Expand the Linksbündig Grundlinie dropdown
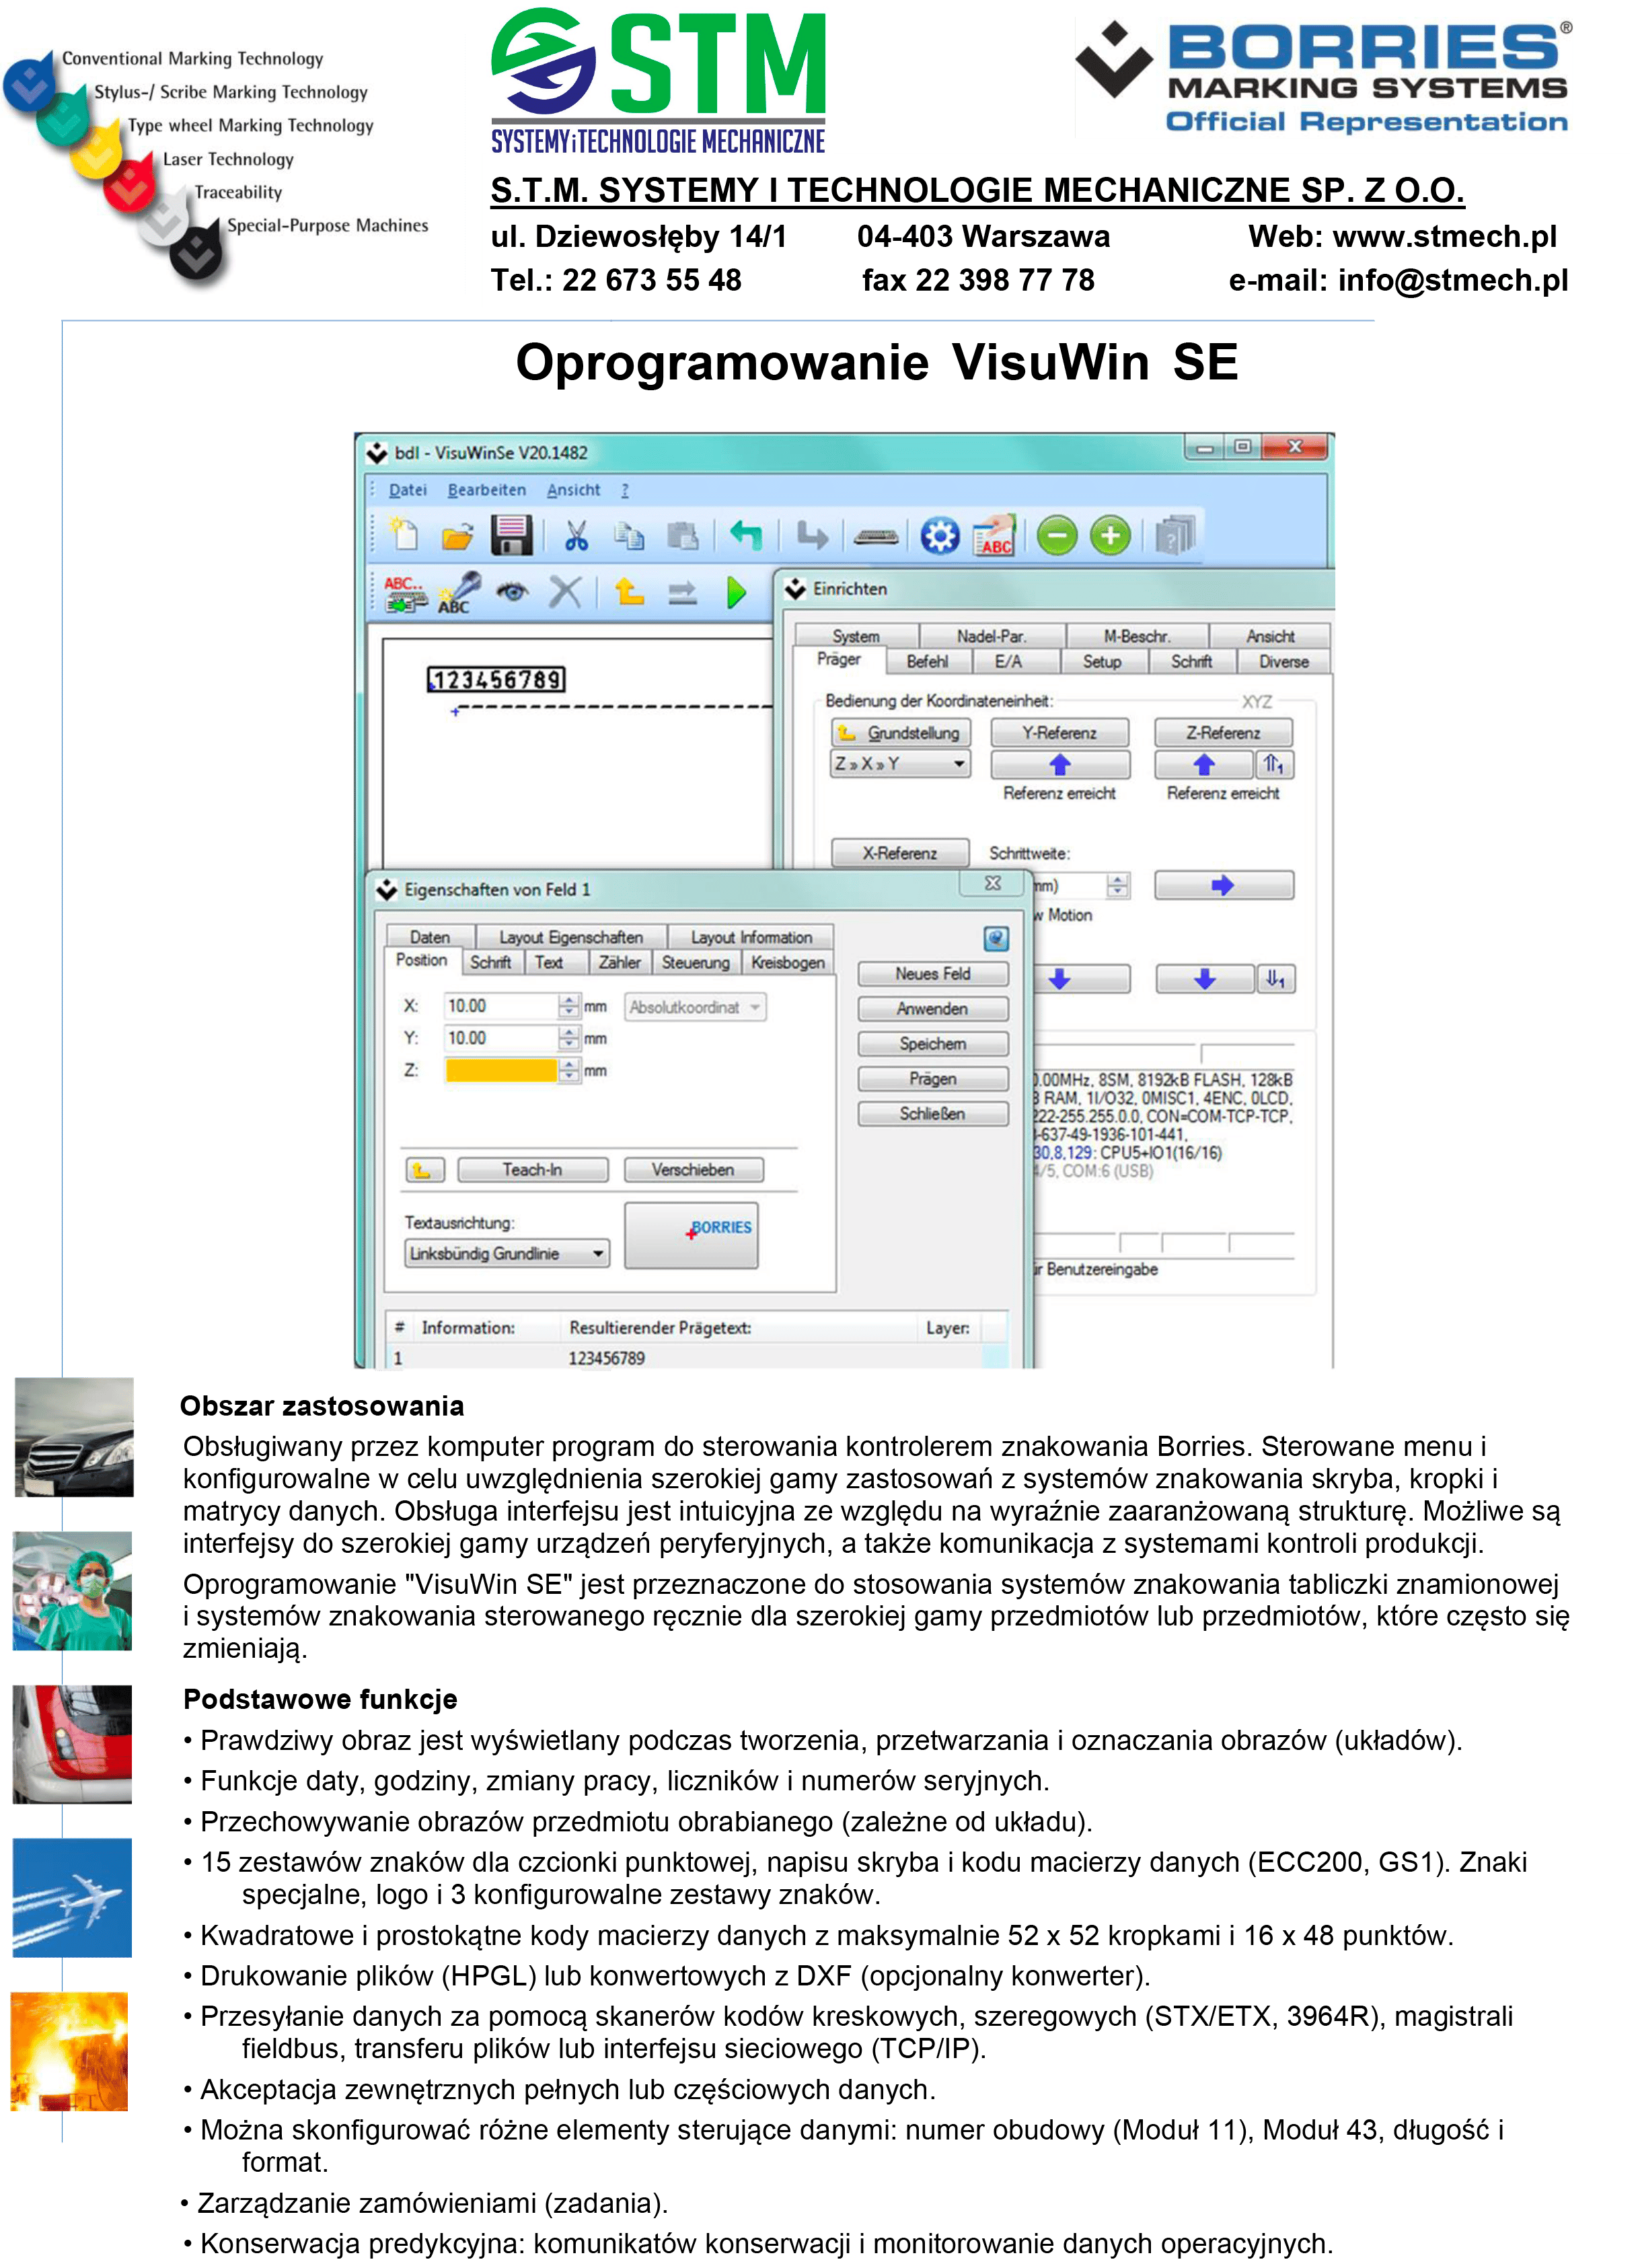The height and width of the screenshot is (2268, 1638). (x=506, y=1253)
